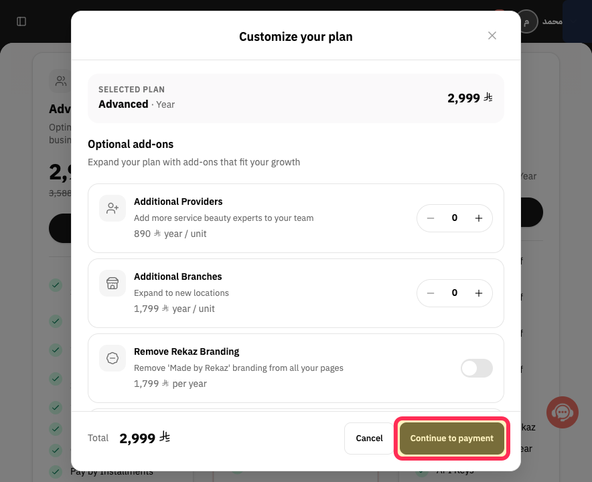Open the user profile avatar menu
The width and height of the screenshot is (592, 482).
[526, 21]
